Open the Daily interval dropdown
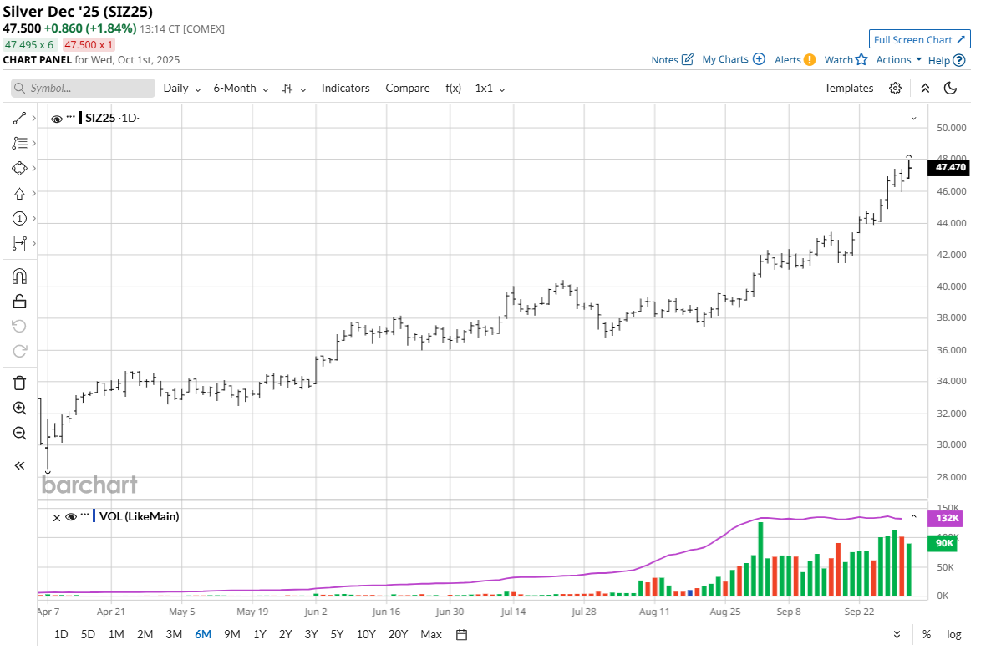 (182, 88)
